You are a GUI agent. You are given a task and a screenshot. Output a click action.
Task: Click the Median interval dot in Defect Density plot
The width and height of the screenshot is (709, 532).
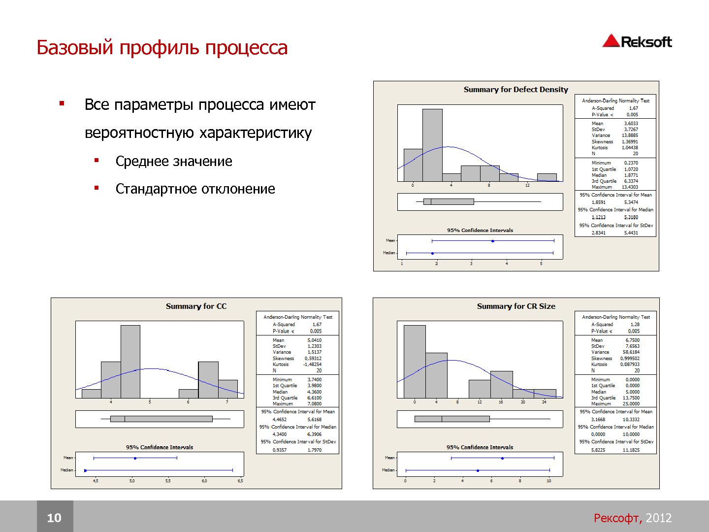click(x=432, y=253)
